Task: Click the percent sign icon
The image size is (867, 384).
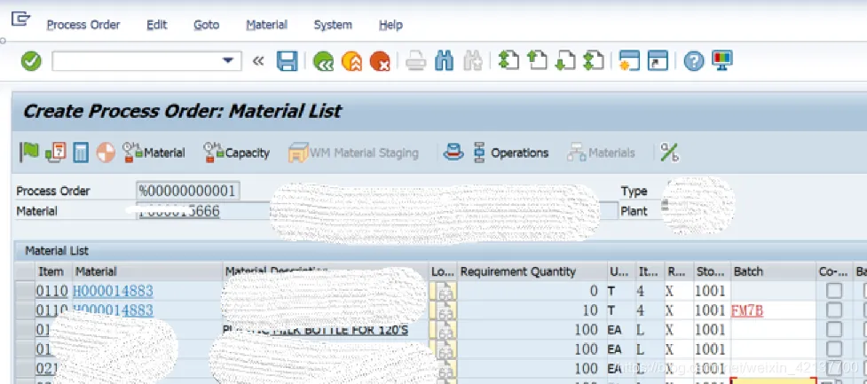Action: click(669, 153)
